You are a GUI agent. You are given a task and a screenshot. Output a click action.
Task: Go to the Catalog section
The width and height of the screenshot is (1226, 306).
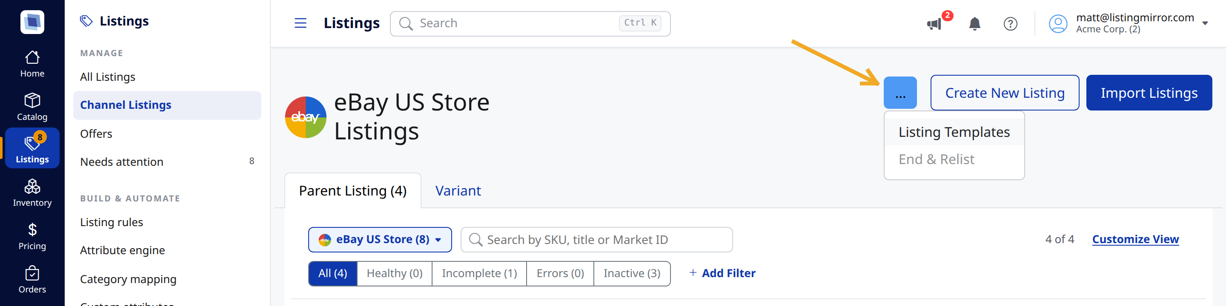pyautogui.click(x=32, y=107)
